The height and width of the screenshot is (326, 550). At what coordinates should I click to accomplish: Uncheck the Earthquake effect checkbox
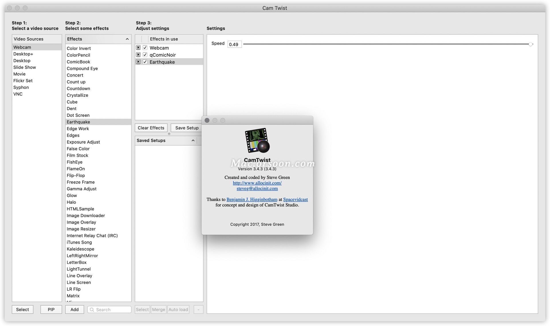[x=145, y=62]
